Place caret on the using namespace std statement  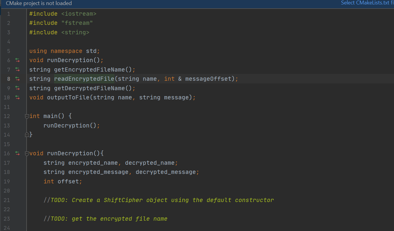[x=64, y=51]
